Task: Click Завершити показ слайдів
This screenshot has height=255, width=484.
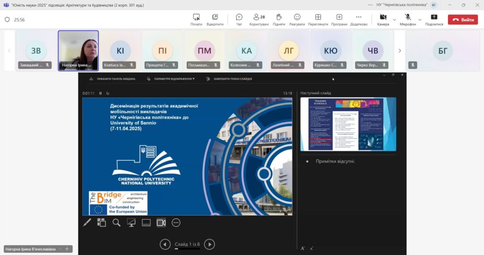Action: pyautogui.click(x=229, y=79)
